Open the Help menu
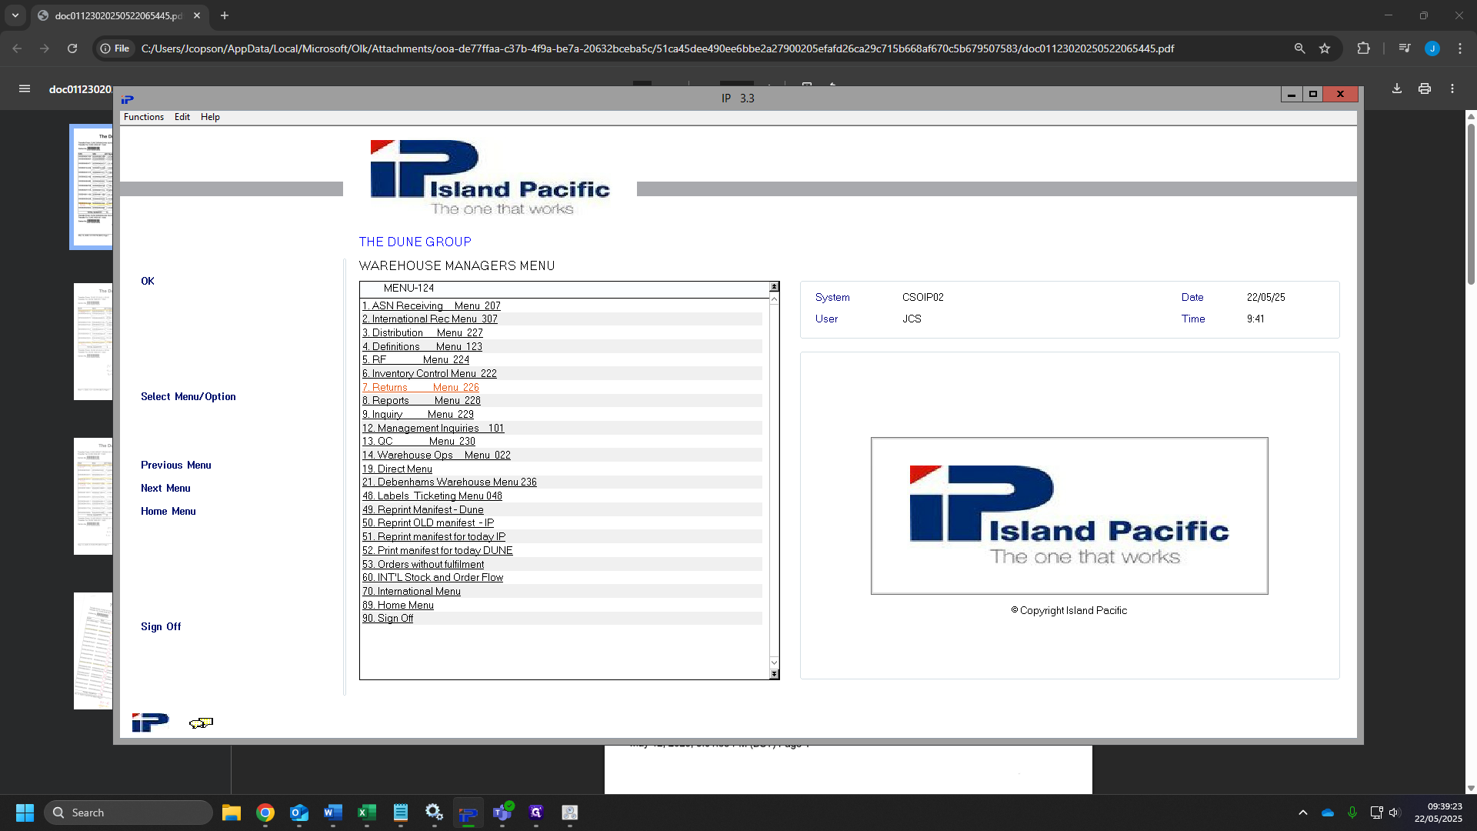The width and height of the screenshot is (1477, 831). coord(210,117)
